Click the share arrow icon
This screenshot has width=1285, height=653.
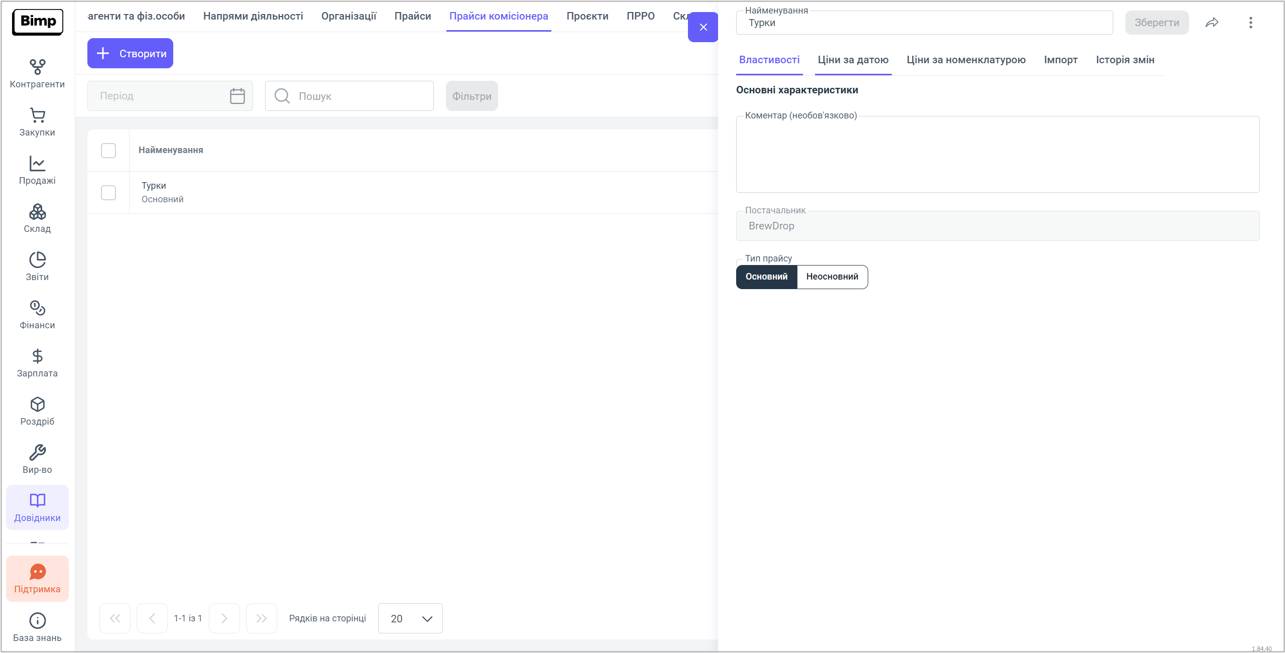pos(1212,23)
